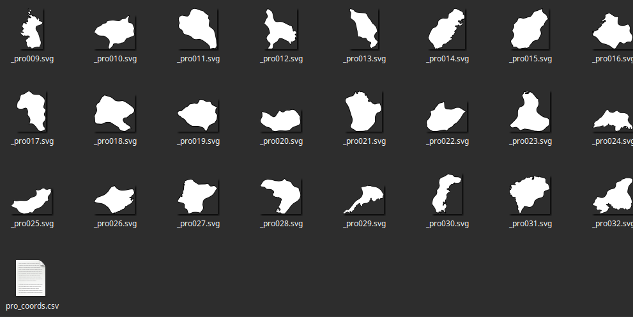Screen dimensions: 633x317
Task: Select the _pro021.svg file icon
Action: [364, 111]
